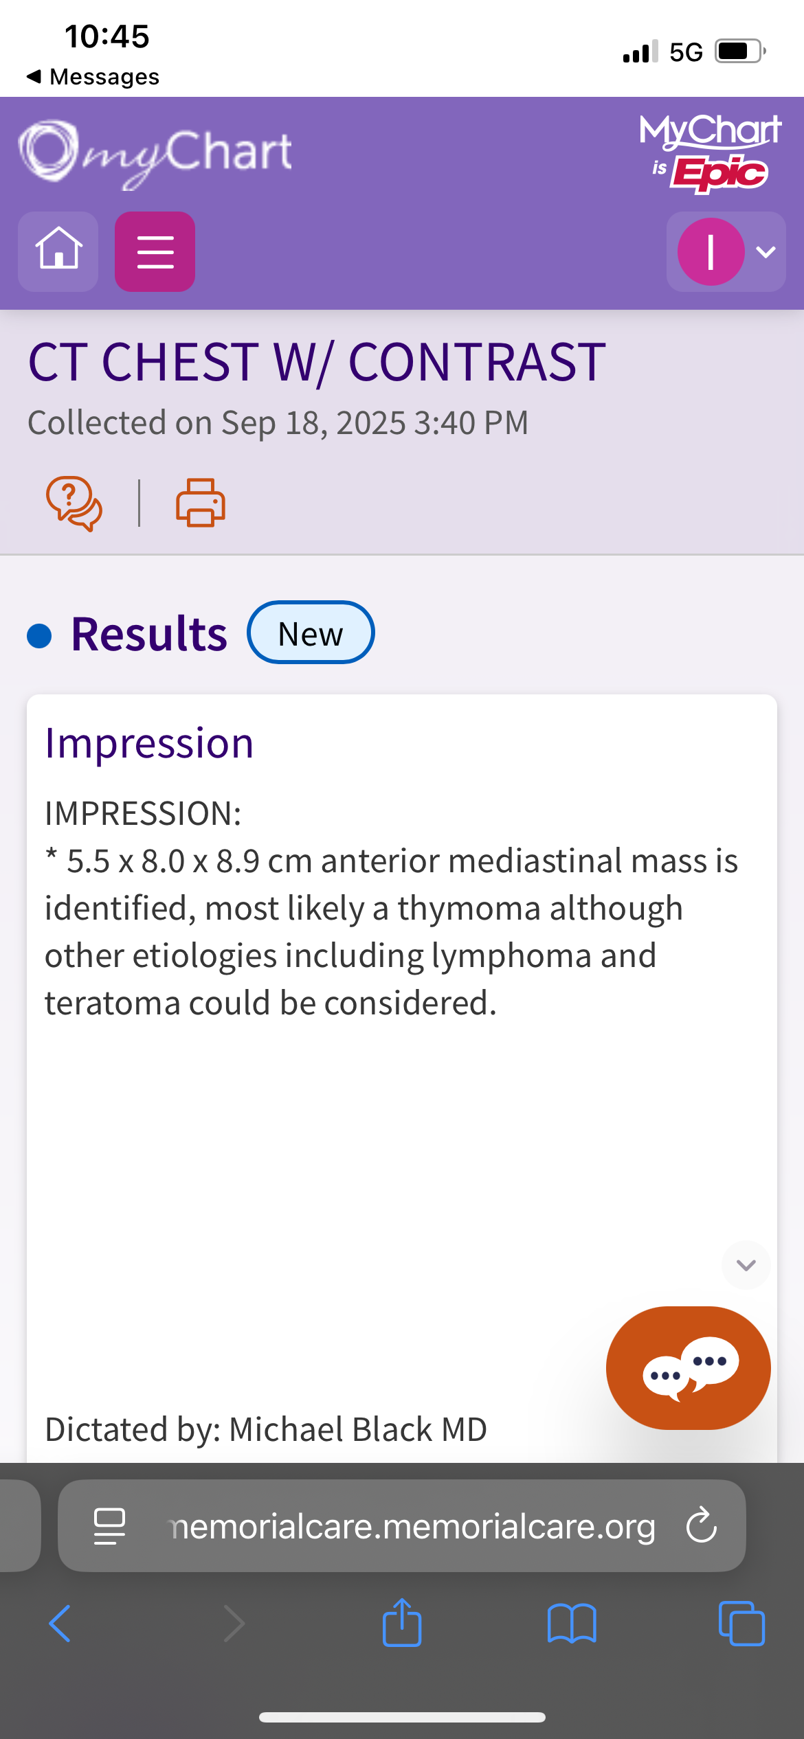This screenshot has height=1739, width=804.
Task: Open Safari bookmarks
Action: [x=572, y=1624]
